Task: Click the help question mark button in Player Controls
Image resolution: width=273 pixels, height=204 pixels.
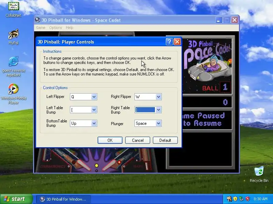Action: 169,41
